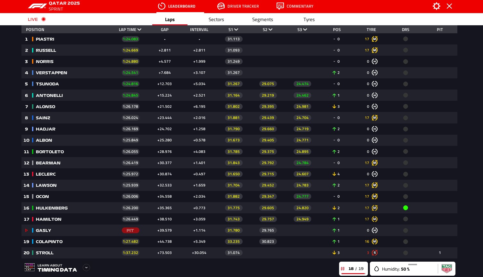Open the settings gear icon

point(436,6)
